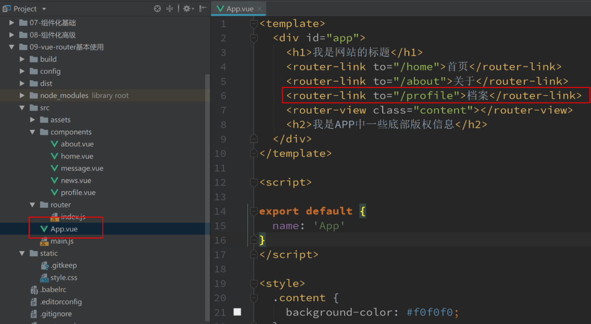Select App.vue in the project tree
This screenshot has width=591, height=324.
[64, 229]
